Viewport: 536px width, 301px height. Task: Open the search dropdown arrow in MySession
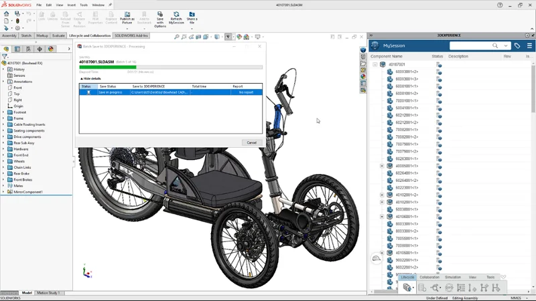click(506, 45)
